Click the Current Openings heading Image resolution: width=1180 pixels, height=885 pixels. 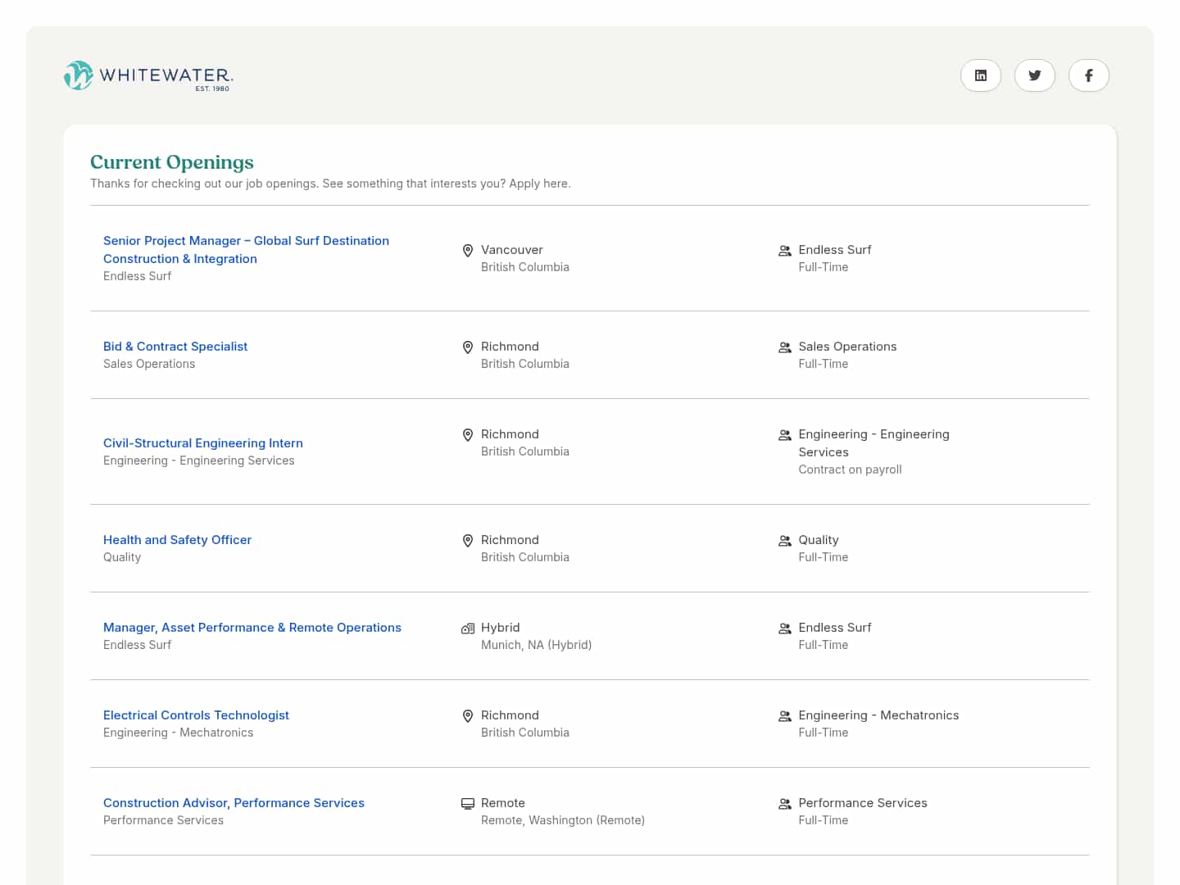point(172,162)
